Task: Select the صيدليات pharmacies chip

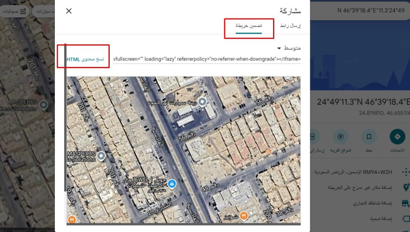Action: coord(15,12)
